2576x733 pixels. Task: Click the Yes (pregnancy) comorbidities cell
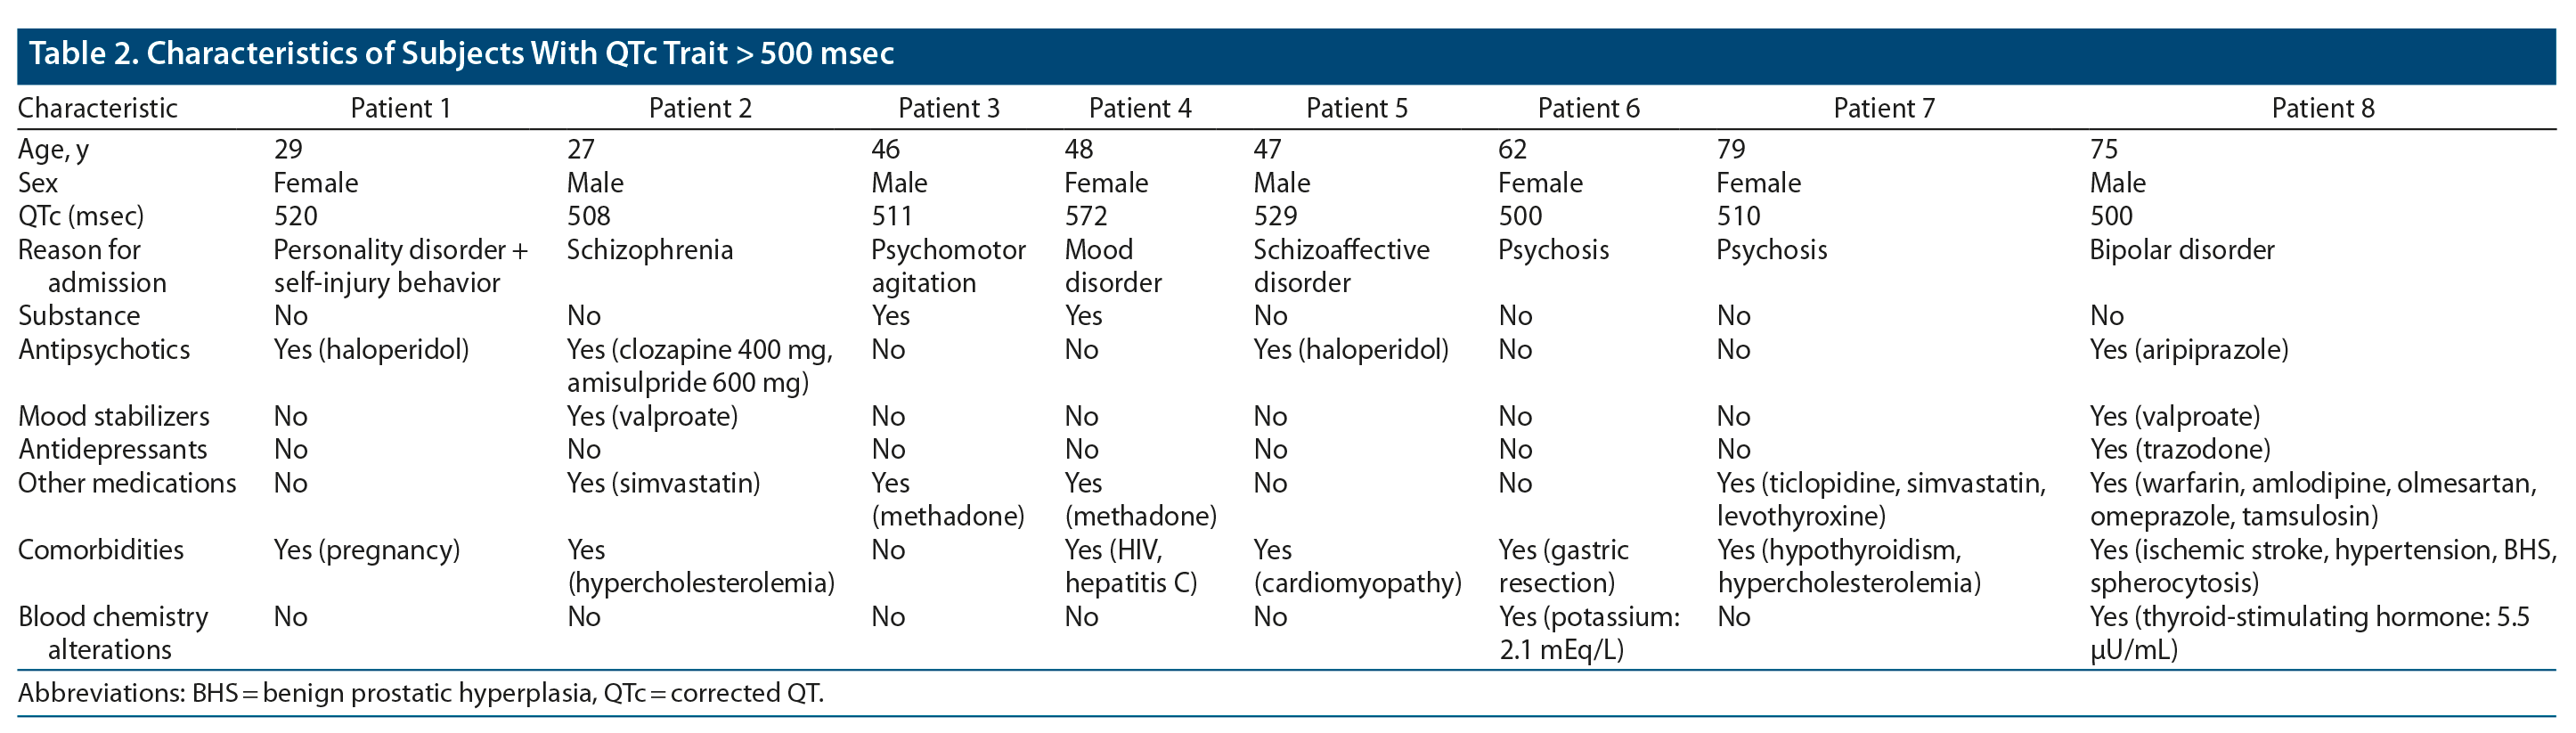[366, 550]
